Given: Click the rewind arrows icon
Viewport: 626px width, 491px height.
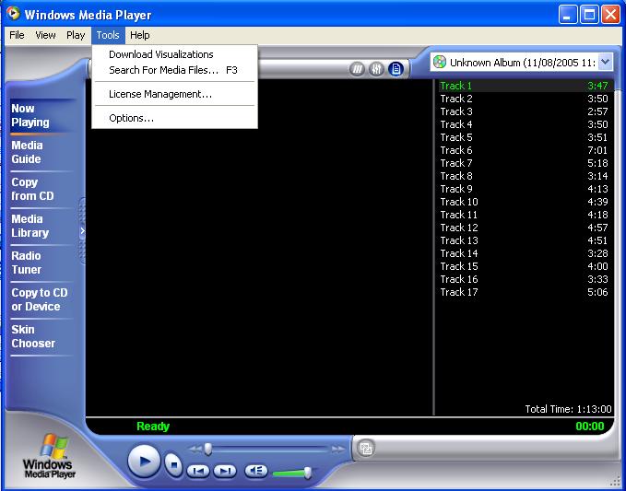Looking at the screenshot, I should 195,450.
